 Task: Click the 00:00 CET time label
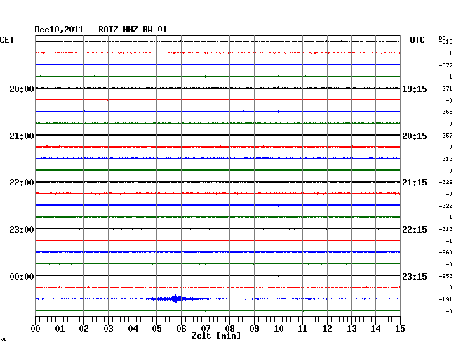[22, 276]
